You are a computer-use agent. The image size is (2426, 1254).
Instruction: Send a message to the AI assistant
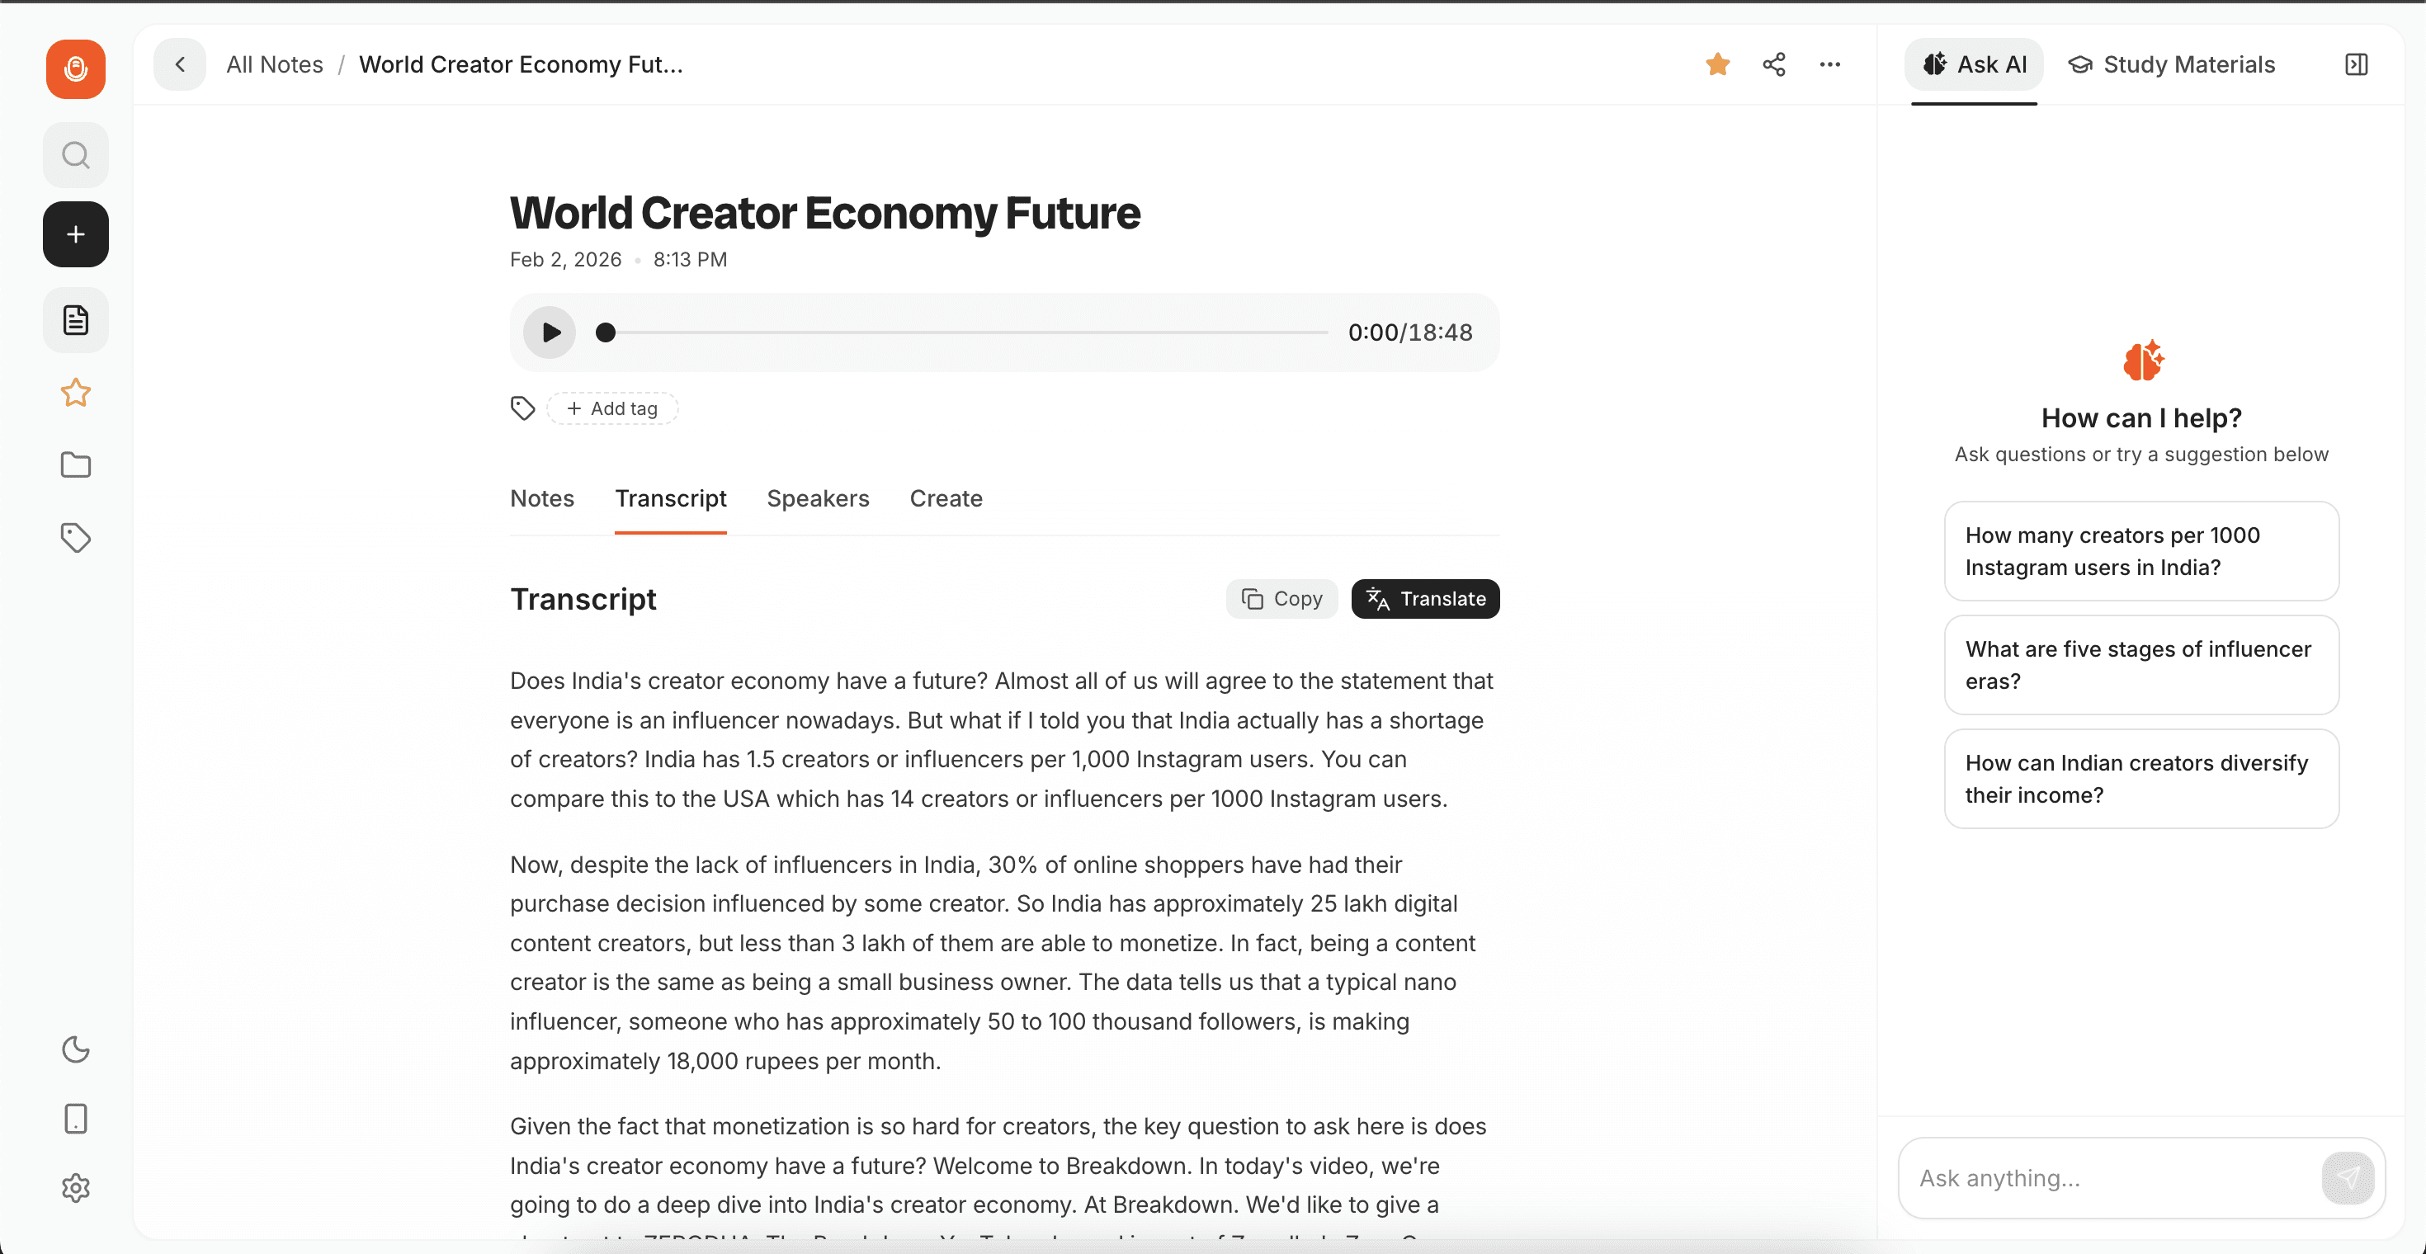(x=2348, y=1178)
